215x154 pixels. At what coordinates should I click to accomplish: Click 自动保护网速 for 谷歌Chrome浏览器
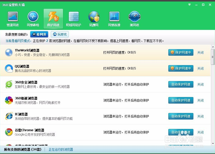coord(181,132)
